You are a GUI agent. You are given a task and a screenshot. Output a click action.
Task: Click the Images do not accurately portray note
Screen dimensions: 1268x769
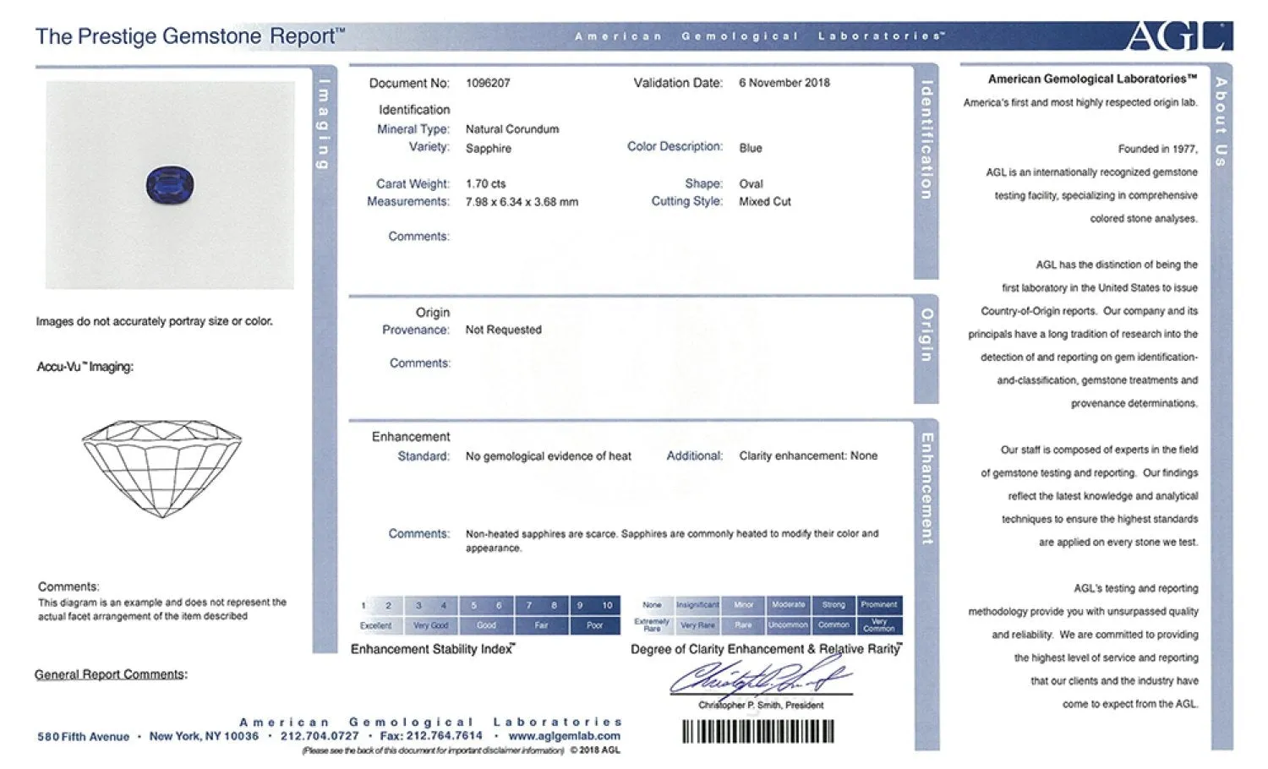click(154, 321)
